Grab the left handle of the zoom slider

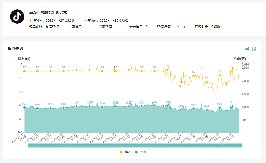click(28, 145)
